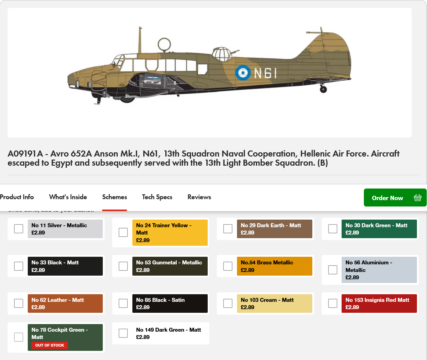This screenshot has height=360, width=427.
Task: Check the No 30 Dark Green - Matt box
Action: 333,229
